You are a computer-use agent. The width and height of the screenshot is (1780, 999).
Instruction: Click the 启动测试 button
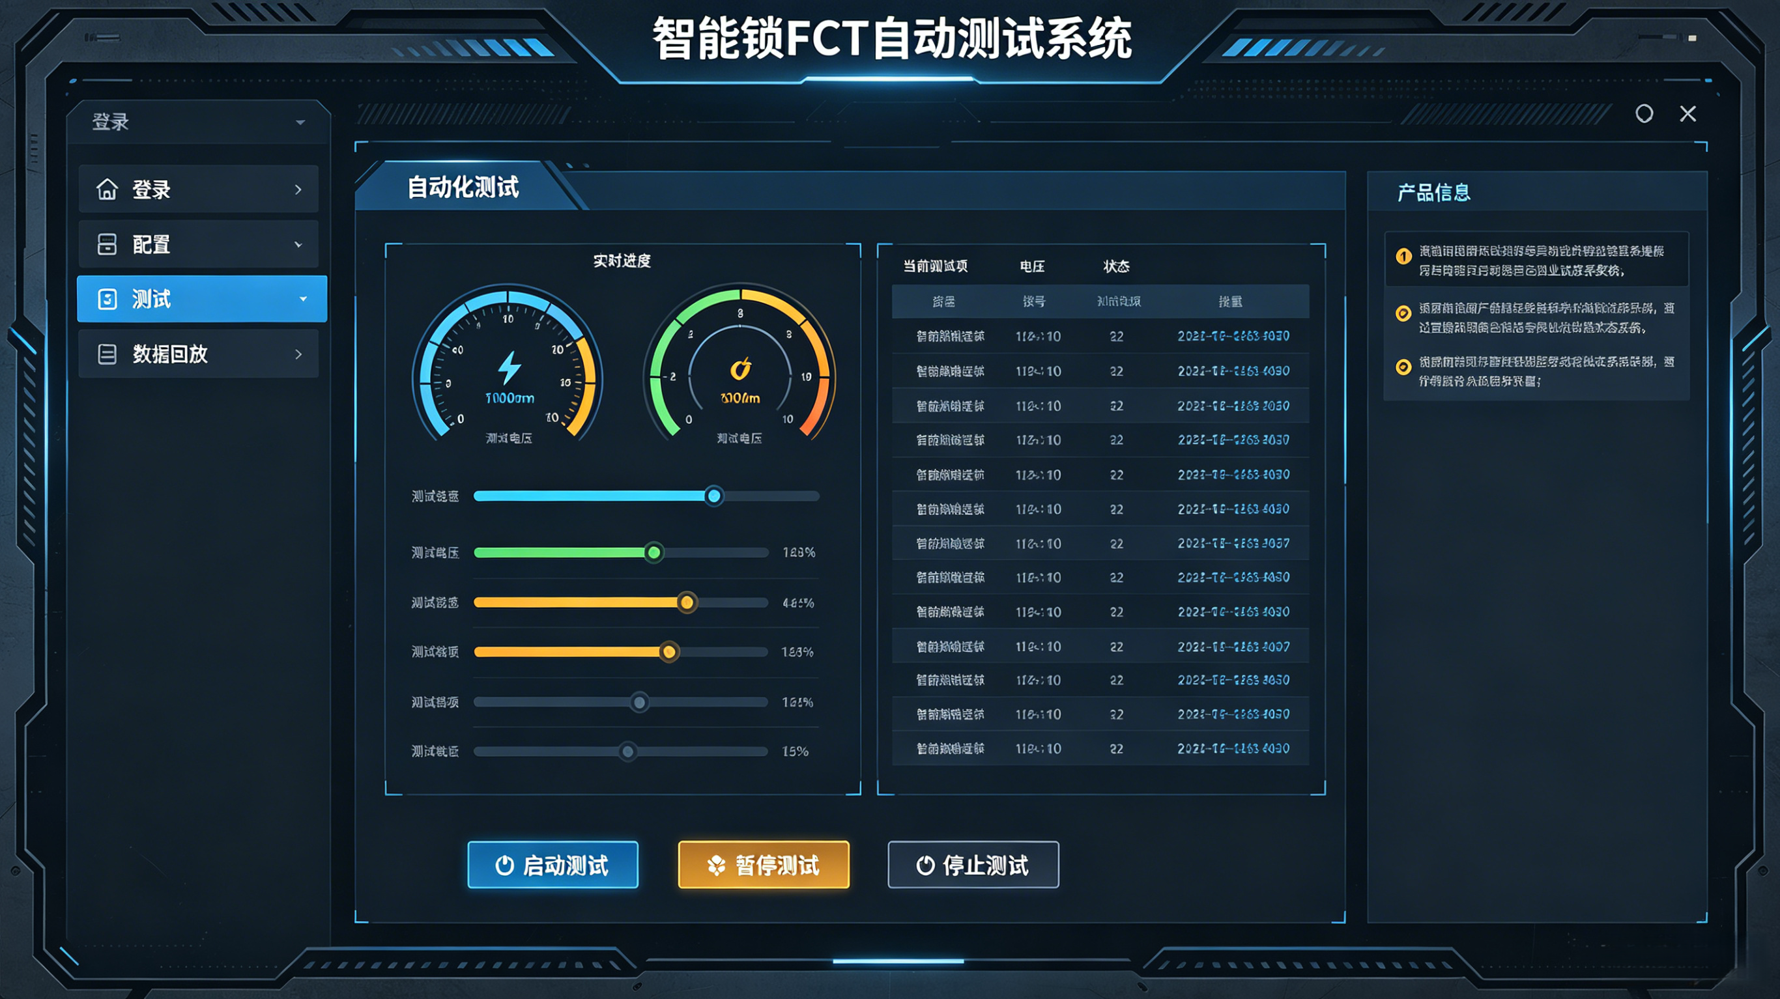tap(553, 865)
